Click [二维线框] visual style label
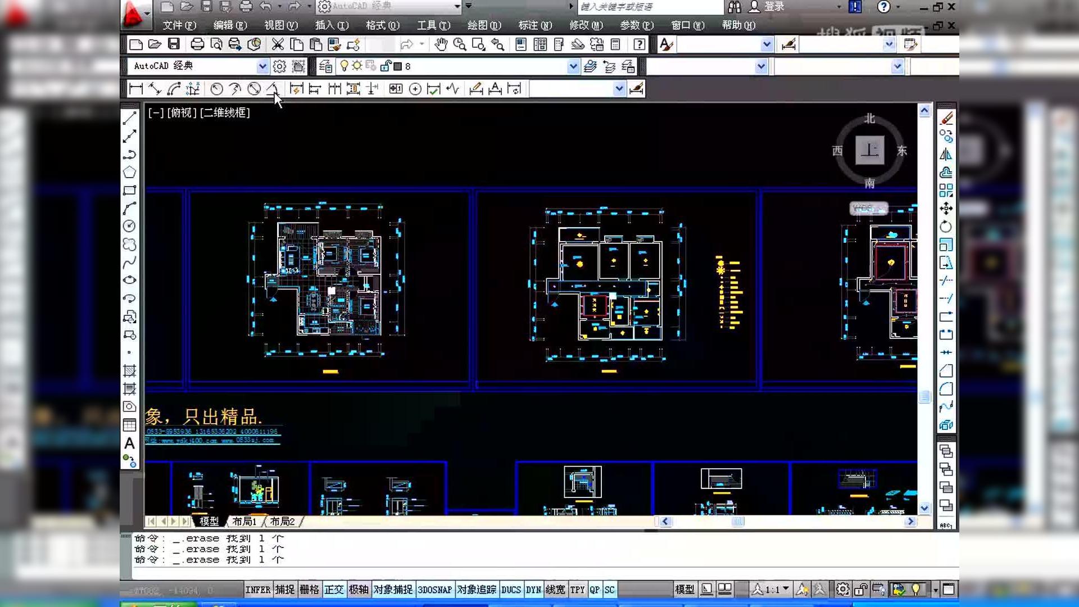This screenshot has height=607, width=1079. pos(225,112)
